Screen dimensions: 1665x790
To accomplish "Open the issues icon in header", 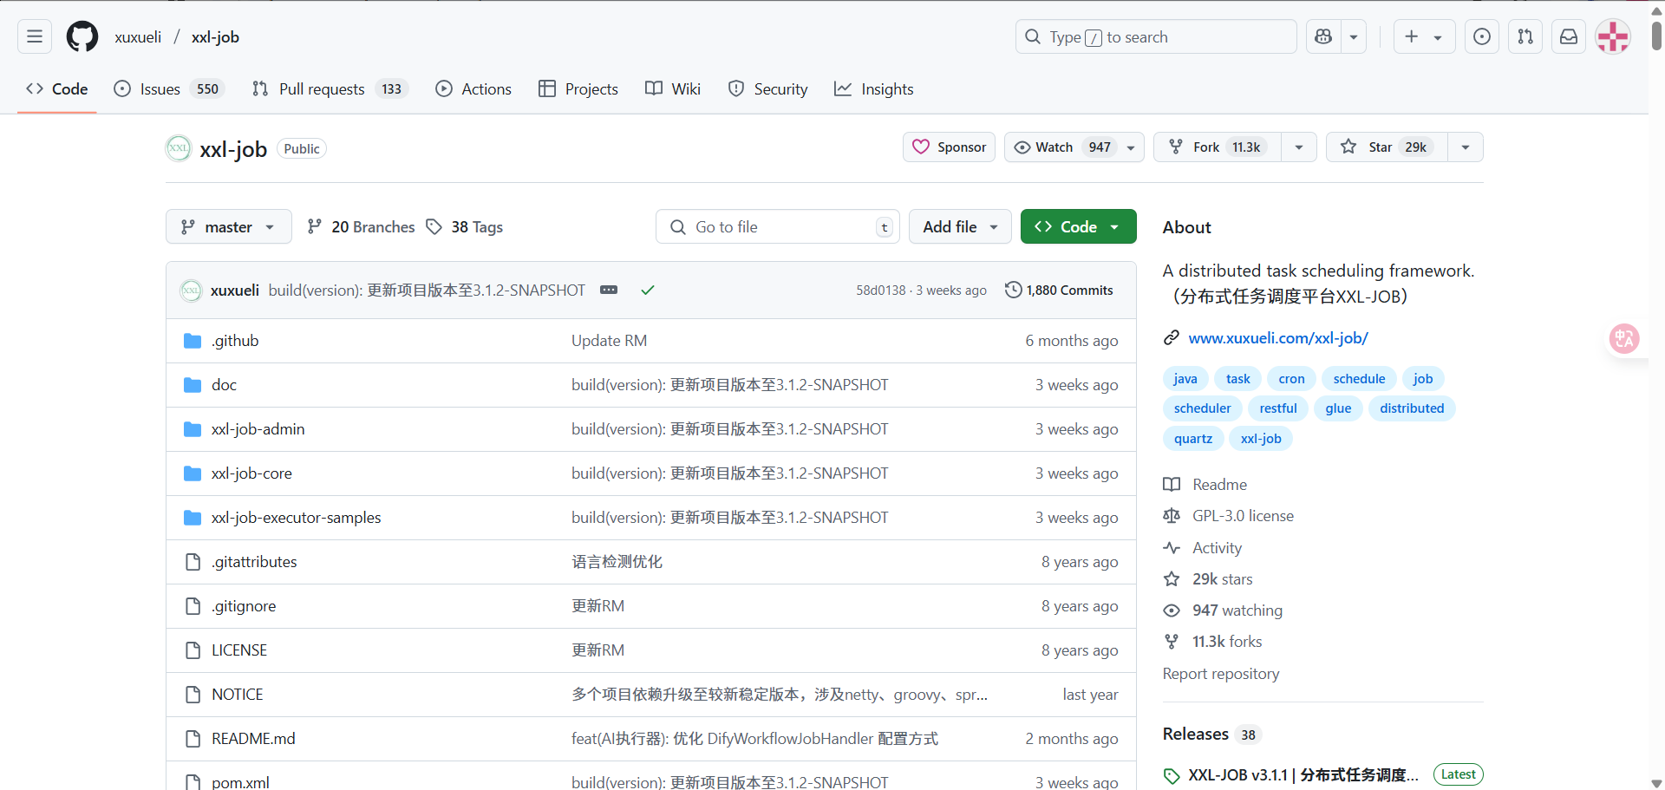I will pyautogui.click(x=1482, y=36).
